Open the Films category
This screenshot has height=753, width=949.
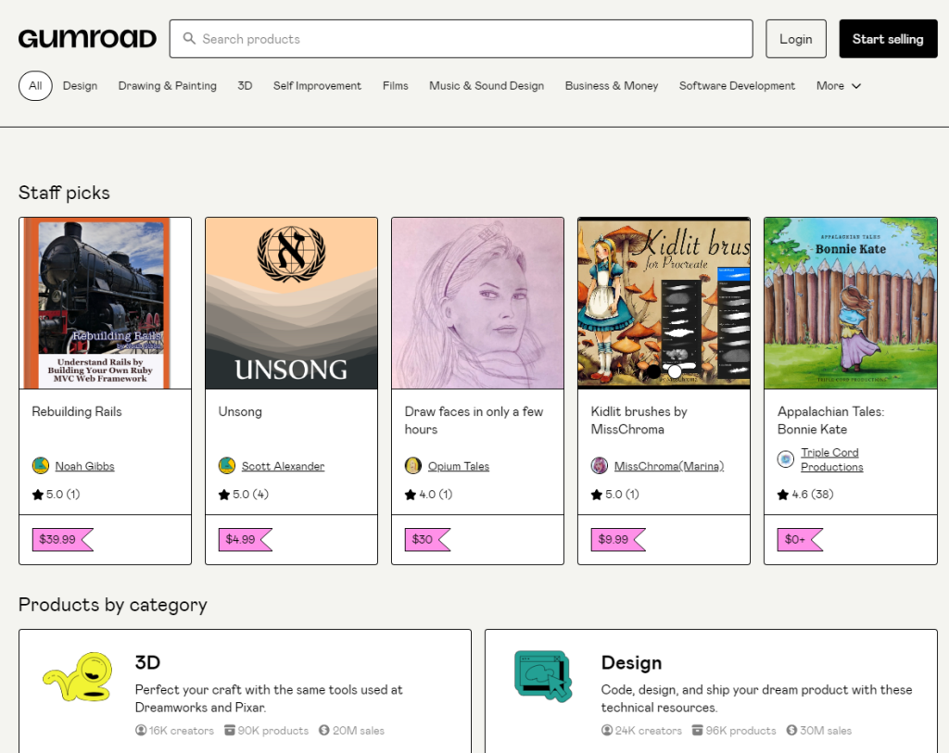(395, 86)
